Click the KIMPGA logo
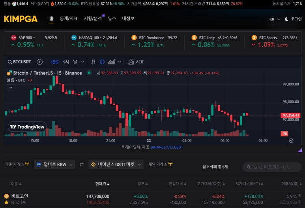The width and height of the screenshot is (305, 208). click(x=21, y=19)
